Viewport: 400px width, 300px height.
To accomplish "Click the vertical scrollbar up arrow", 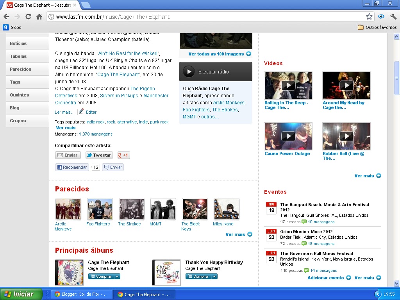I will (x=397, y=36).
